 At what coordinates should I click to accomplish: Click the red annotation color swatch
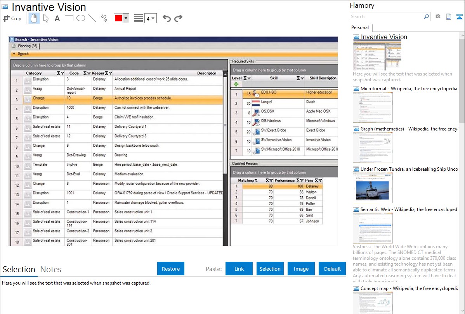click(x=118, y=18)
